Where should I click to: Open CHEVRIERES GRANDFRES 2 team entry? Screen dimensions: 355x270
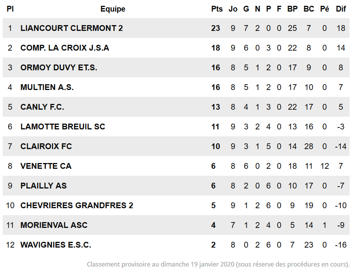click(x=77, y=205)
